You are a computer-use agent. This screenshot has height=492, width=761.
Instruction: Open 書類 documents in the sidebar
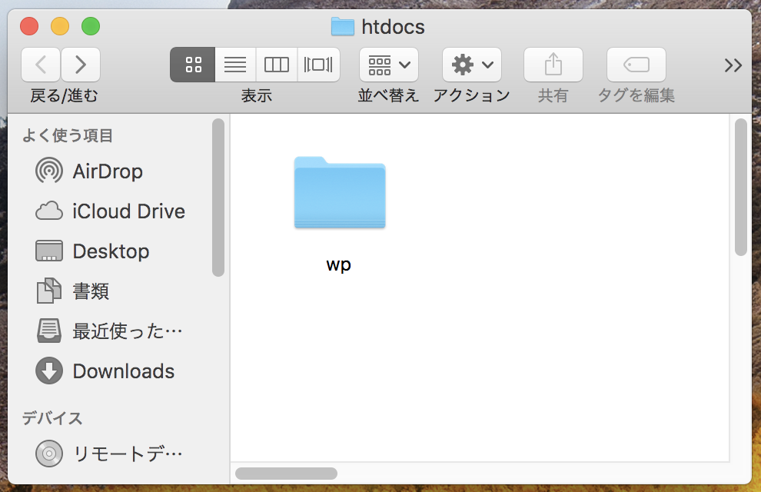[91, 291]
